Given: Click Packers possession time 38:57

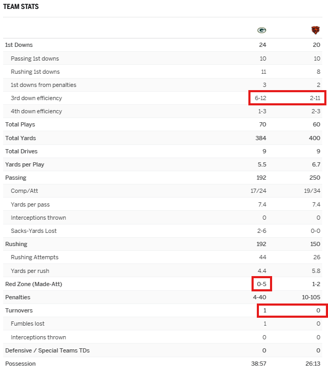Looking at the screenshot, I should click(x=259, y=364).
